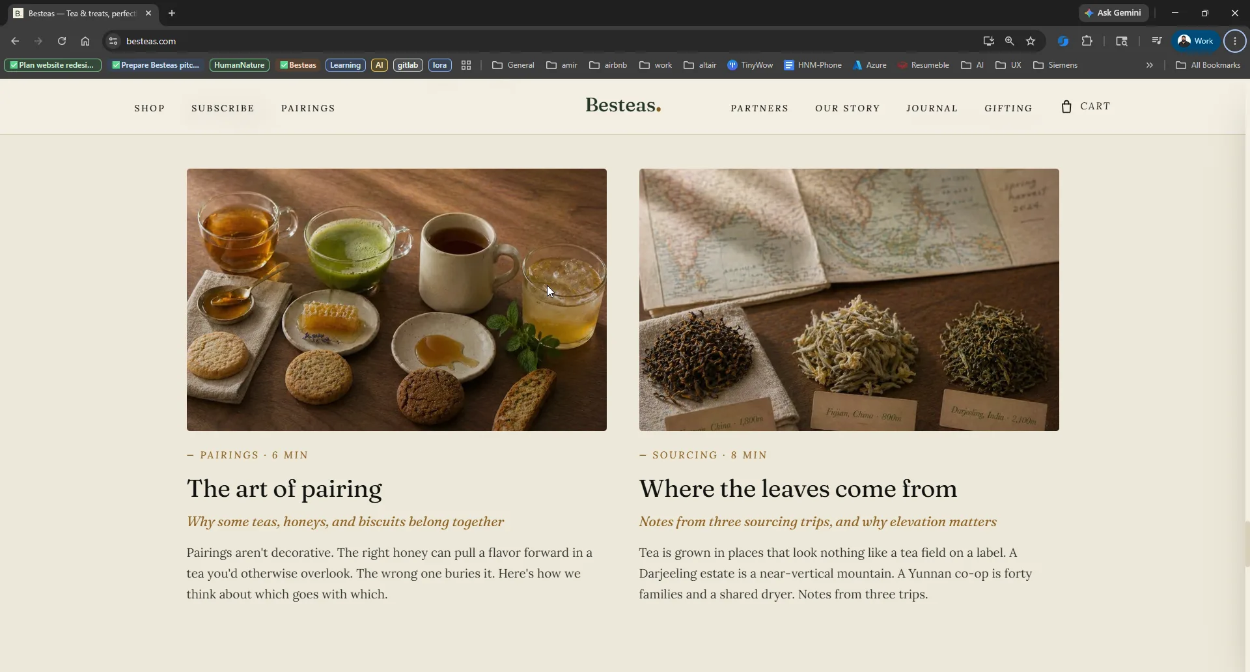Viewport: 1250px width, 672px height.
Task: Open a new tab with plus icon
Action: (x=172, y=13)
